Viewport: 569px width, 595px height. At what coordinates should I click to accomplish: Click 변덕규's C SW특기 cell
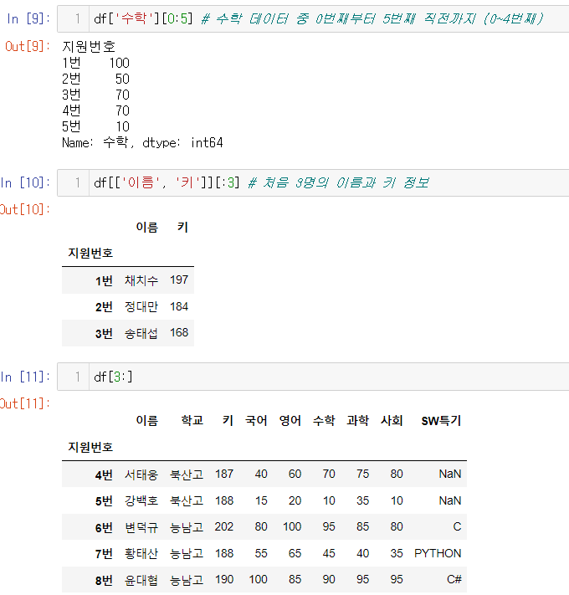coord(457,526)
